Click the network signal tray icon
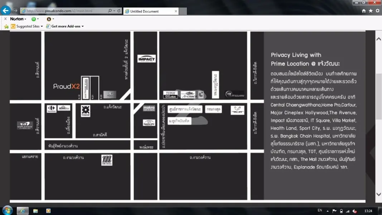This screenshot has height=215, width=382. point(348,211)
